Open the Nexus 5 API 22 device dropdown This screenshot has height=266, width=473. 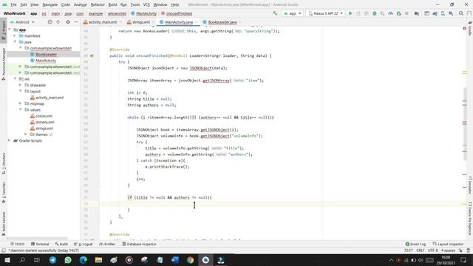coord(325,13)
